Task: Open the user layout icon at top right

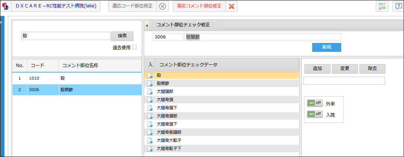Action: click(382, 6)
